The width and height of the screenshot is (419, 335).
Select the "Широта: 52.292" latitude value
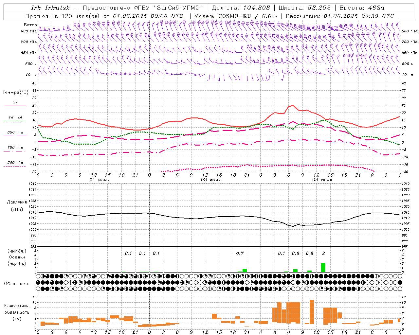pos(304,8)
